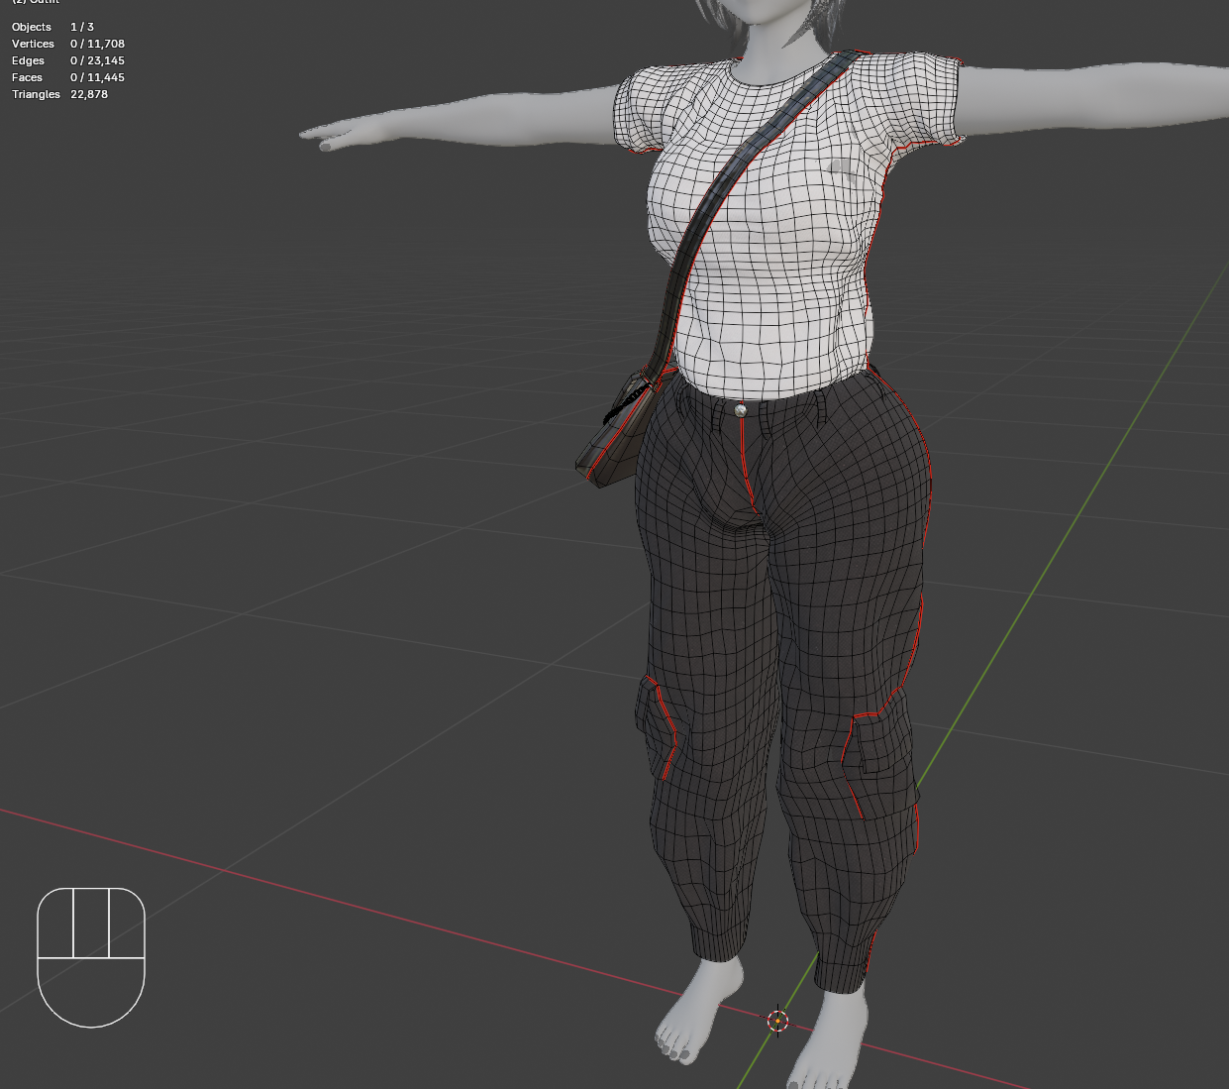Image resolution: width=1229 pixels, height=1089 pixels.
Task: Click the character's outstretched hand
Action: click(337, 136)
